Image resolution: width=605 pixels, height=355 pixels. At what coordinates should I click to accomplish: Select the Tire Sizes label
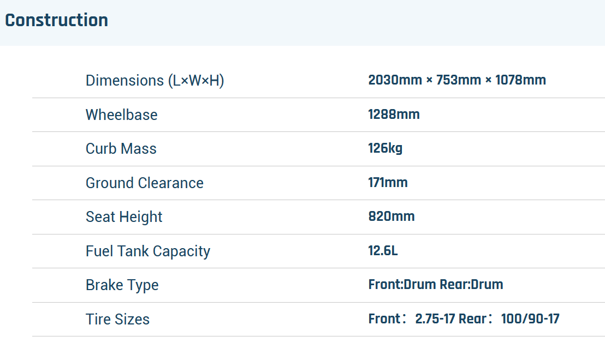click(x=117, y=319)
